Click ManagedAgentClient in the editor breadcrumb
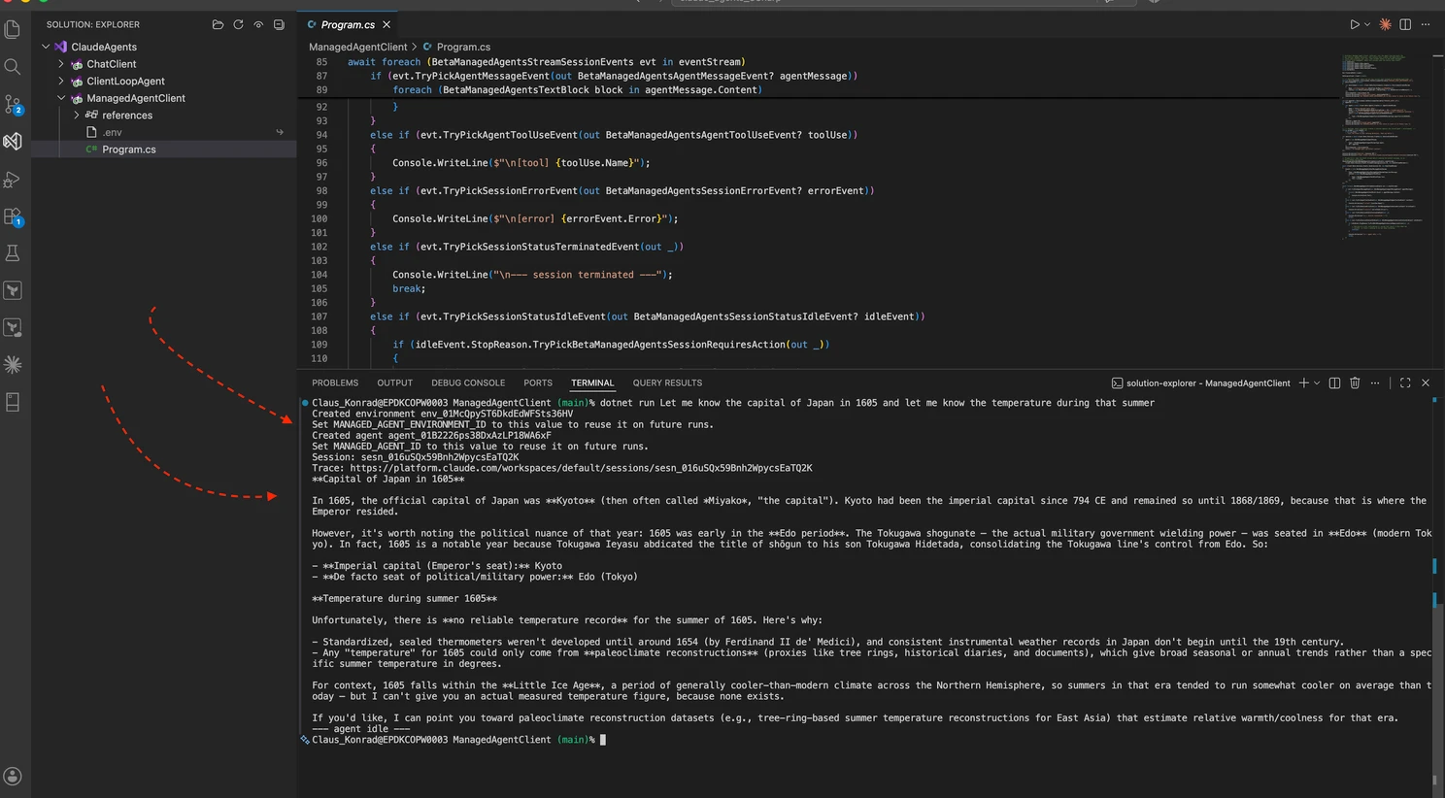 [358, 47]
